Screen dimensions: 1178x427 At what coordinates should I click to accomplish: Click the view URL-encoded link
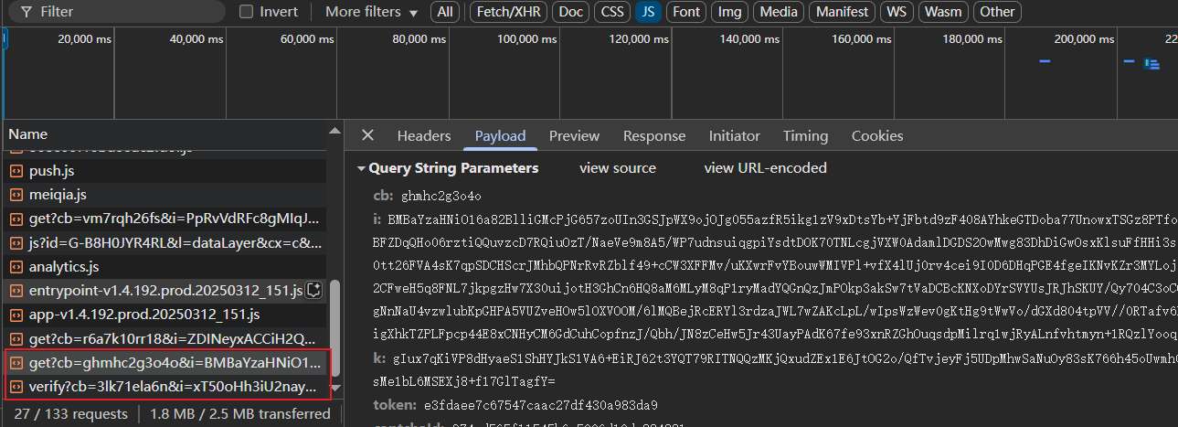(x=765, y=168)
